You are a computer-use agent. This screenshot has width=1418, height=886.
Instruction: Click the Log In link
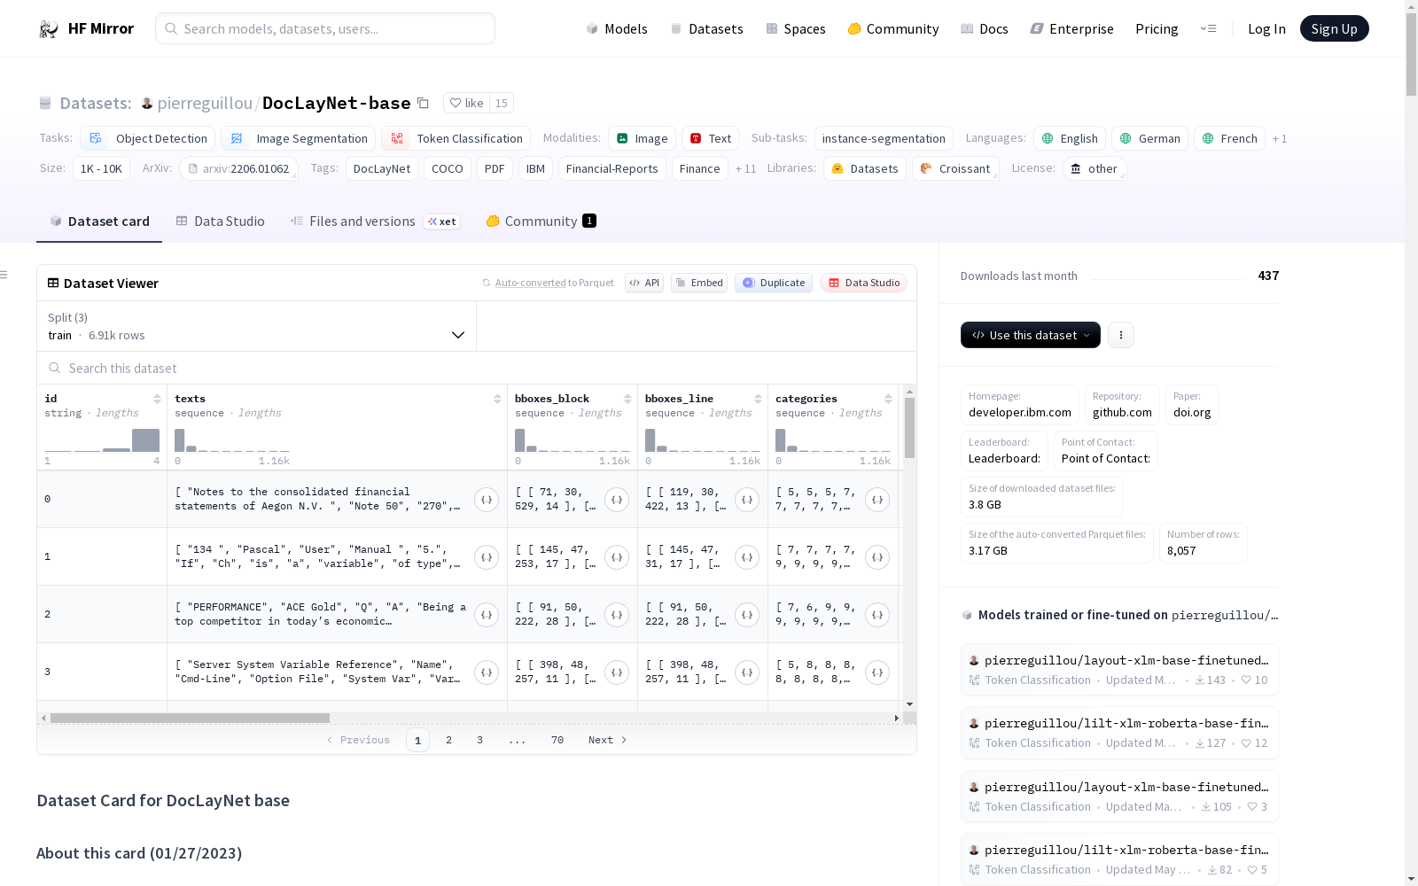pos(1266,29)
